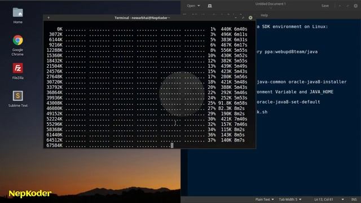This screenshot has width=361, height=203.
Task: Click the 8m7s time estimate in the terminal
Action: click(239, 140)
